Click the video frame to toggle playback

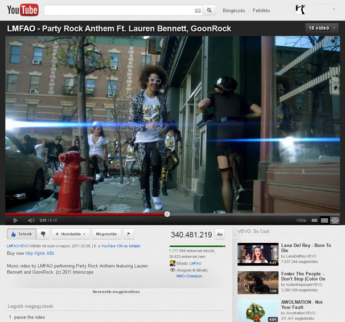tap(172, 124)
